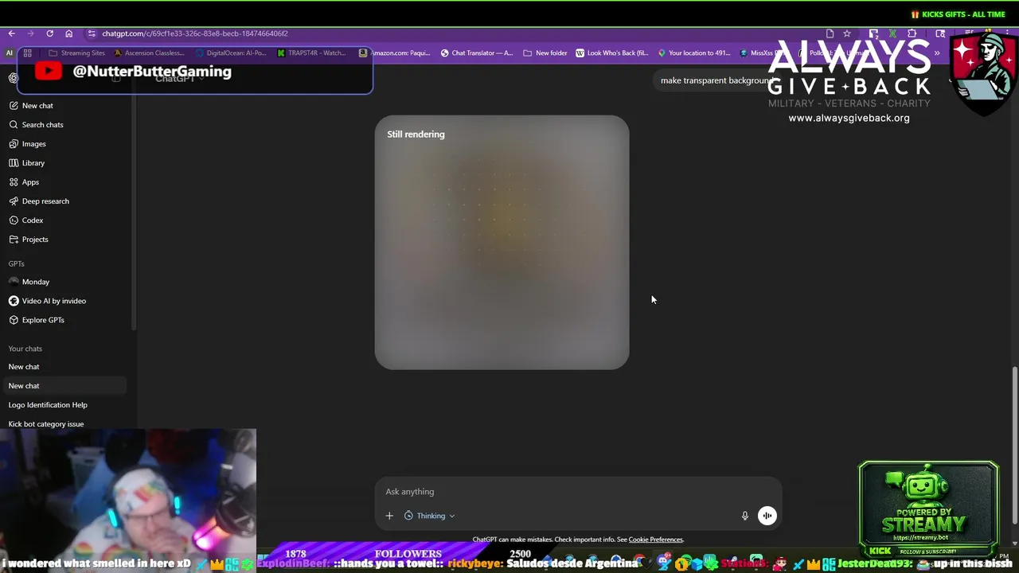
Task: Reload the ChatGPT page
Action: (49, 33)
